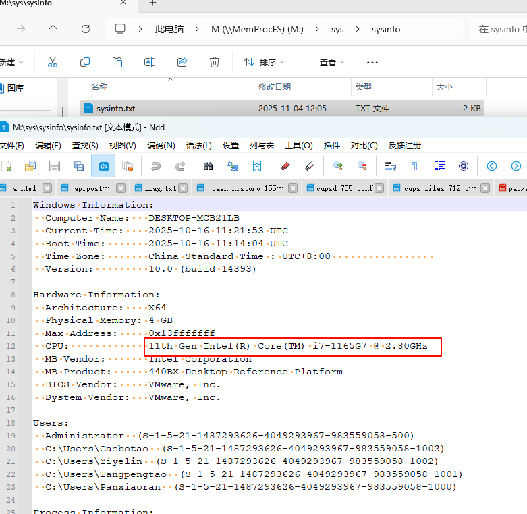Select 图库 in the Explorer sidebar

16,88
